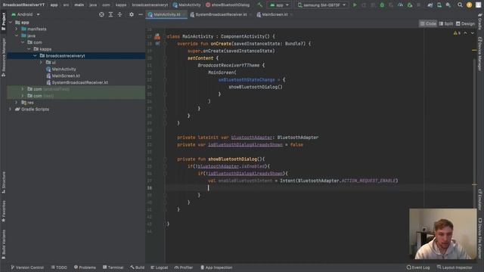Run the app with the green play button
This screenshot has height=272, width=484.
[355, 5]
